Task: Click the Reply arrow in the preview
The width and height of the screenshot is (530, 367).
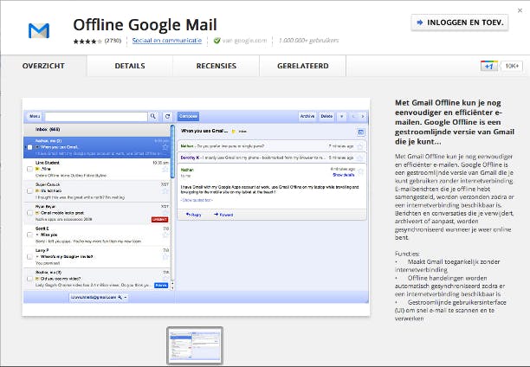Action: click(188, 215)
